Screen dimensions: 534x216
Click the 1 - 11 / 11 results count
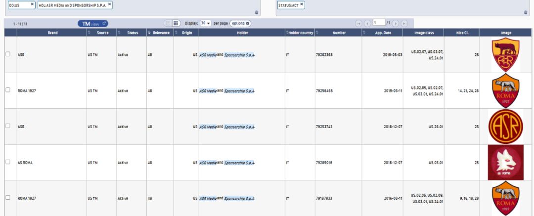(x=20, y=24)
